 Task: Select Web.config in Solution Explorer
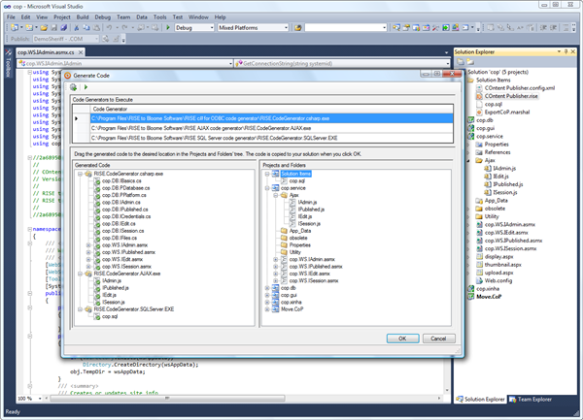coord(498,280)
